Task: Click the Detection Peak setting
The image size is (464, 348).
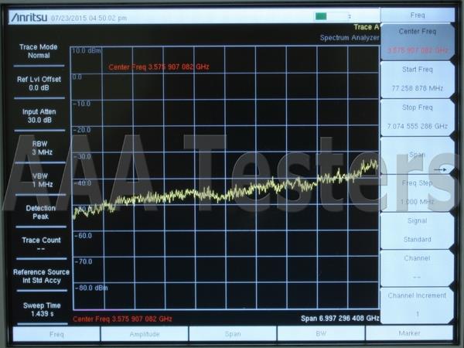Action: (40, 212)
